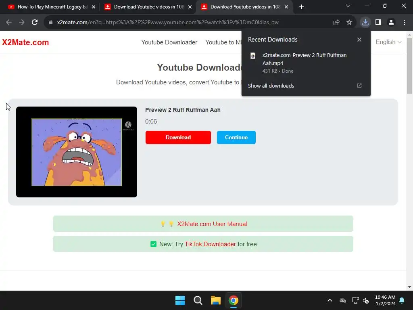Close the third active browser tab
Screen dimensions: 413x310
[x=286, y=7]
